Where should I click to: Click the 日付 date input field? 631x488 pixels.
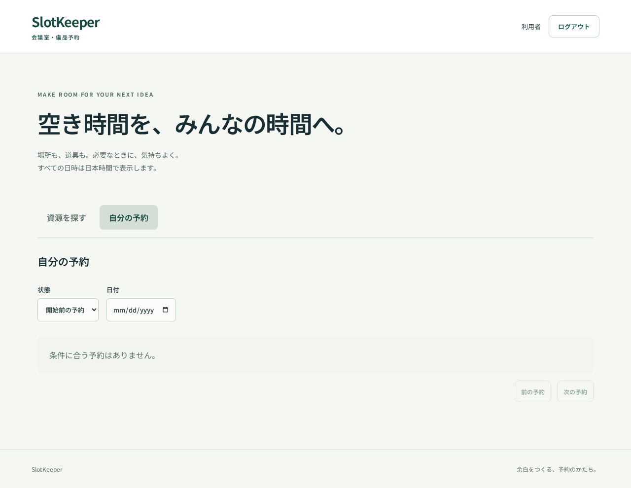coord(141,310)
